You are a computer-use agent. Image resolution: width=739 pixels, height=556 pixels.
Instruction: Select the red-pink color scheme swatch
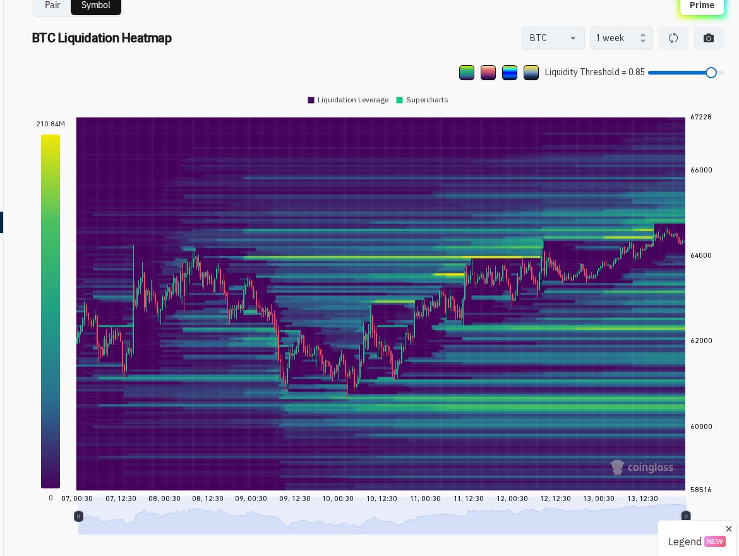488,73
